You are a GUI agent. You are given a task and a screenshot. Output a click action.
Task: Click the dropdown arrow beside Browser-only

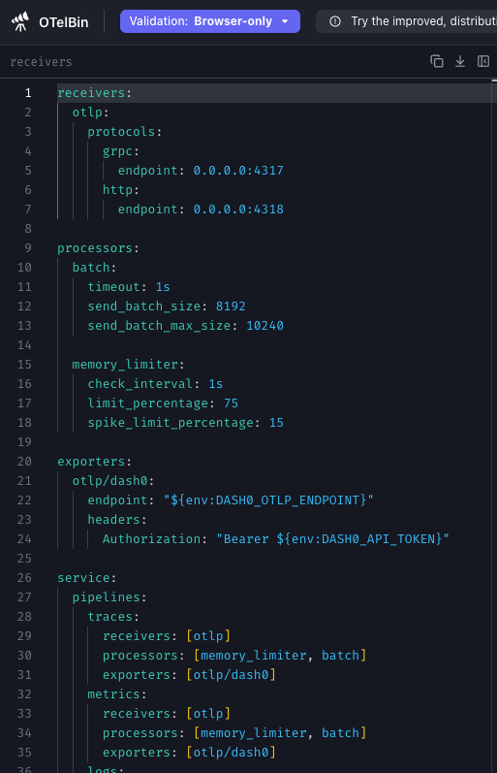[x=285, y=21]
